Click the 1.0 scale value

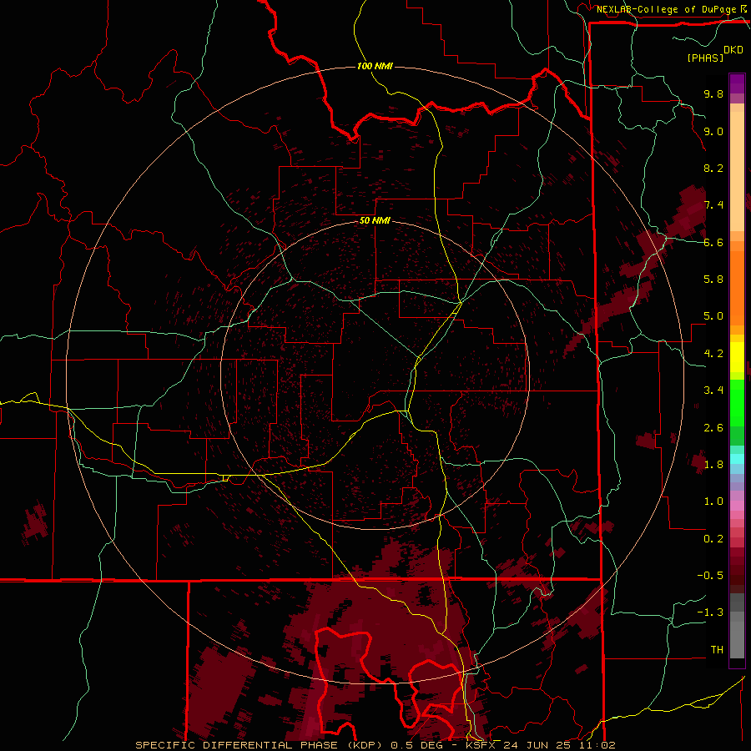(713, 502)
